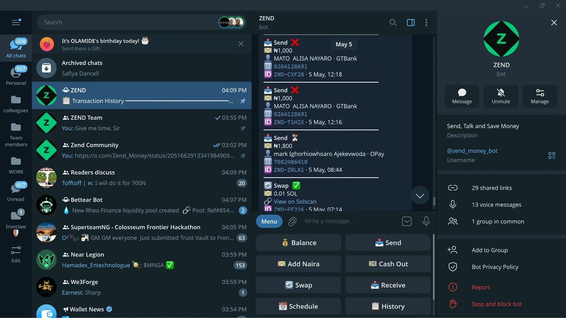566x318 pixels.
Task: Switch to the Team members folder
Action: pyautogui.click(x=16, y=134)
